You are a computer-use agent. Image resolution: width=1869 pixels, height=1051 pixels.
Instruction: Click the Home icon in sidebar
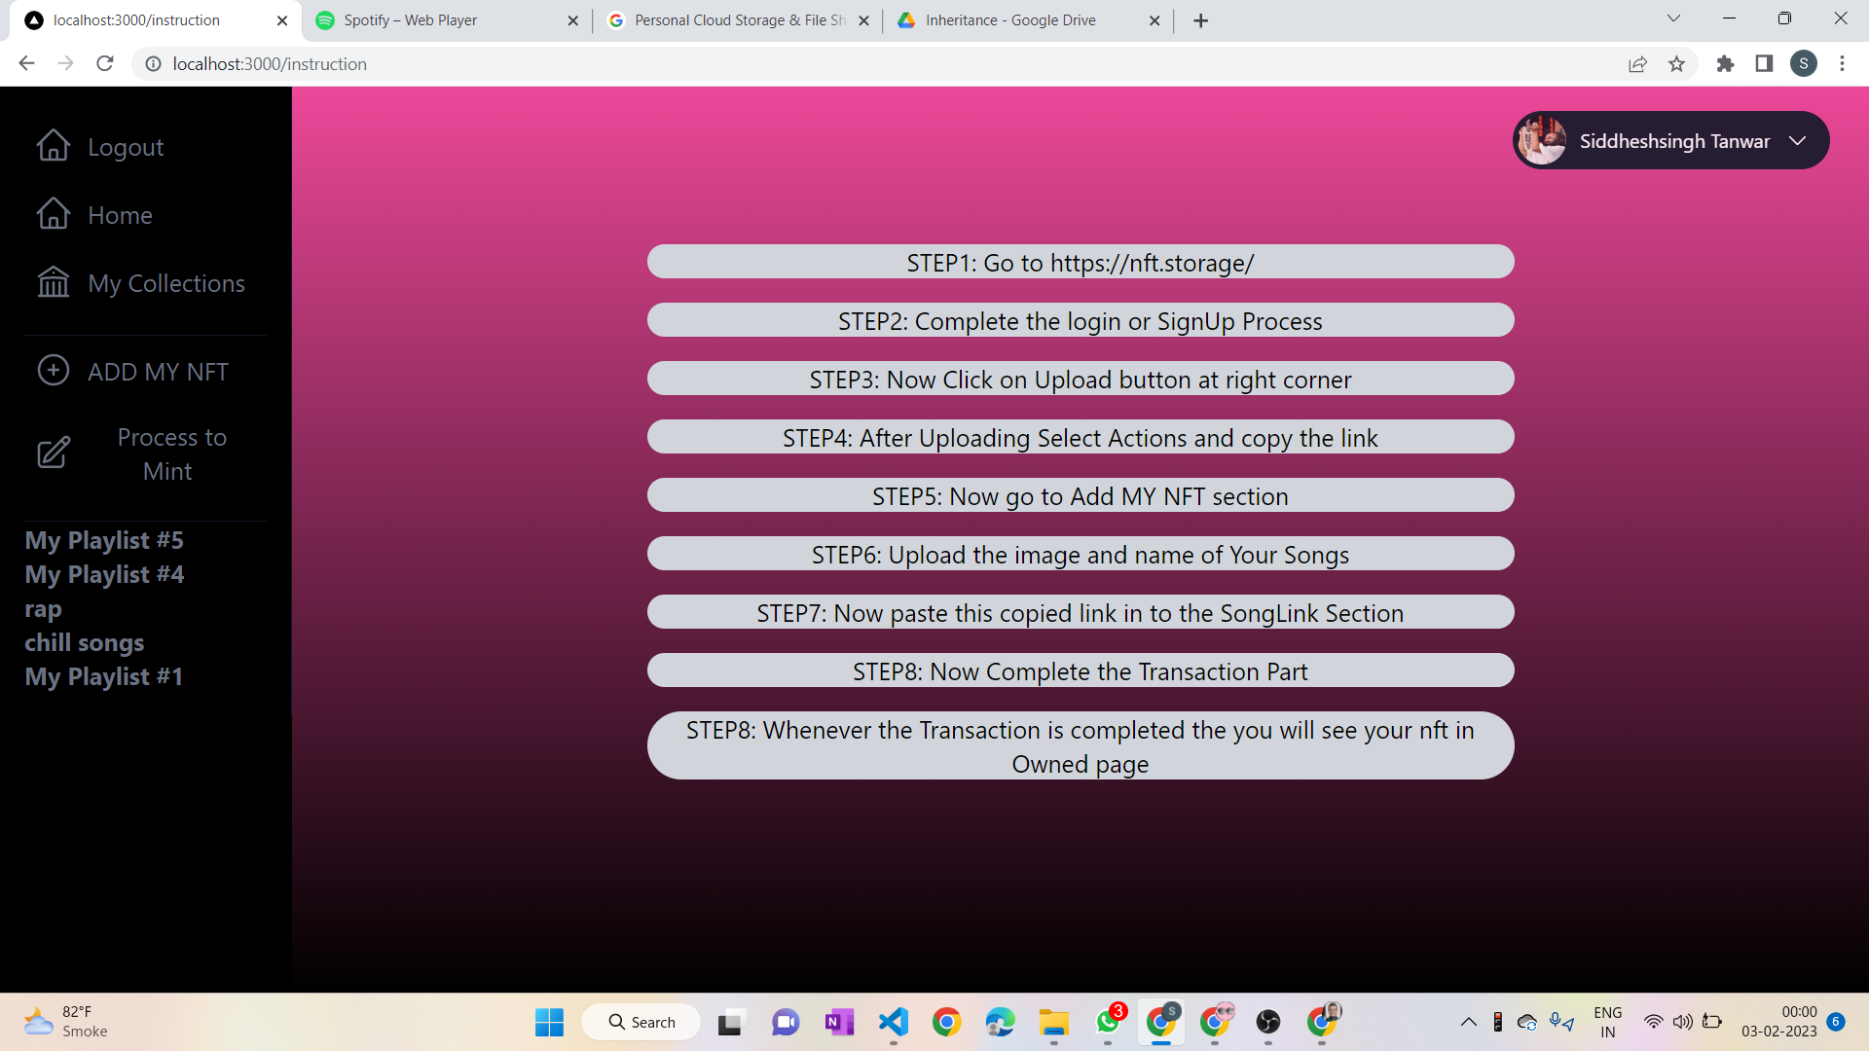click(x=54, y=214)
